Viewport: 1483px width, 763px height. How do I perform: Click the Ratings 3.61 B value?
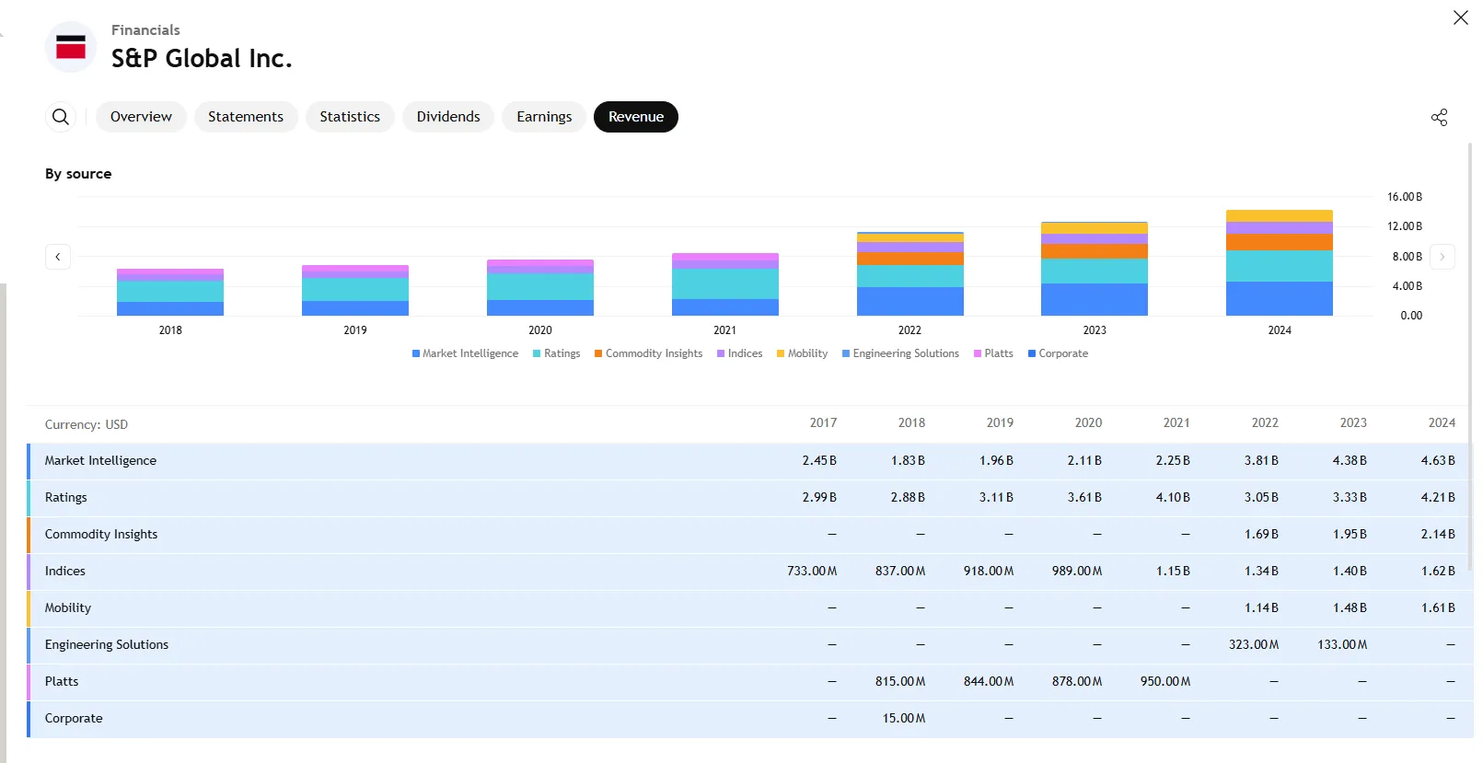click(x=1084, y=498)
